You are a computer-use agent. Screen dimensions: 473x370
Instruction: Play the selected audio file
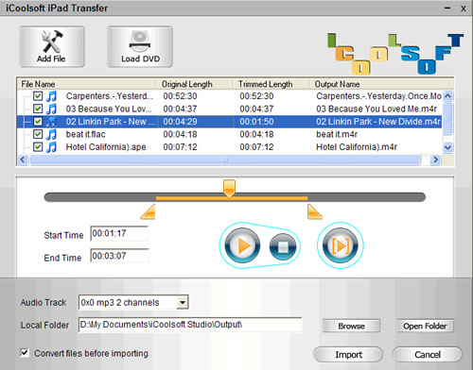pos(242,245)
